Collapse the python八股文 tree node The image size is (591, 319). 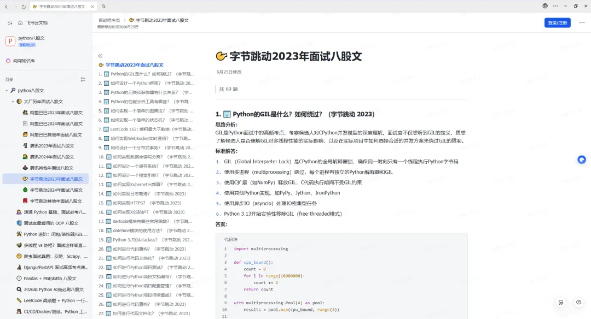point(7,90)
